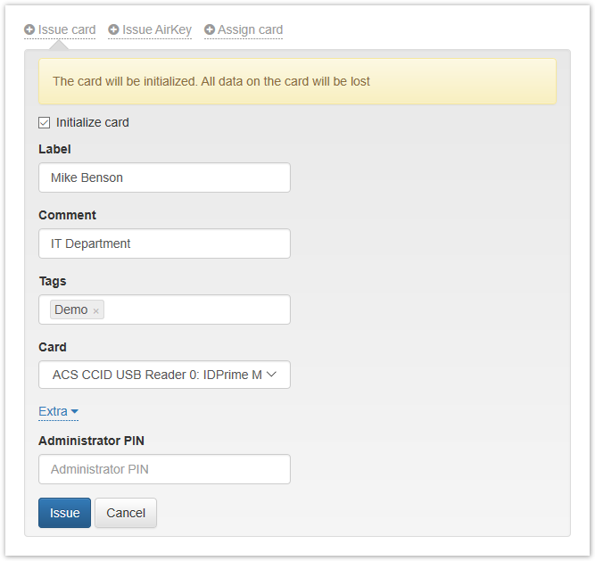Switch to the Issue AirKey tab
The height and width of the screenshot is (561, 595).
tap(156, 29)
